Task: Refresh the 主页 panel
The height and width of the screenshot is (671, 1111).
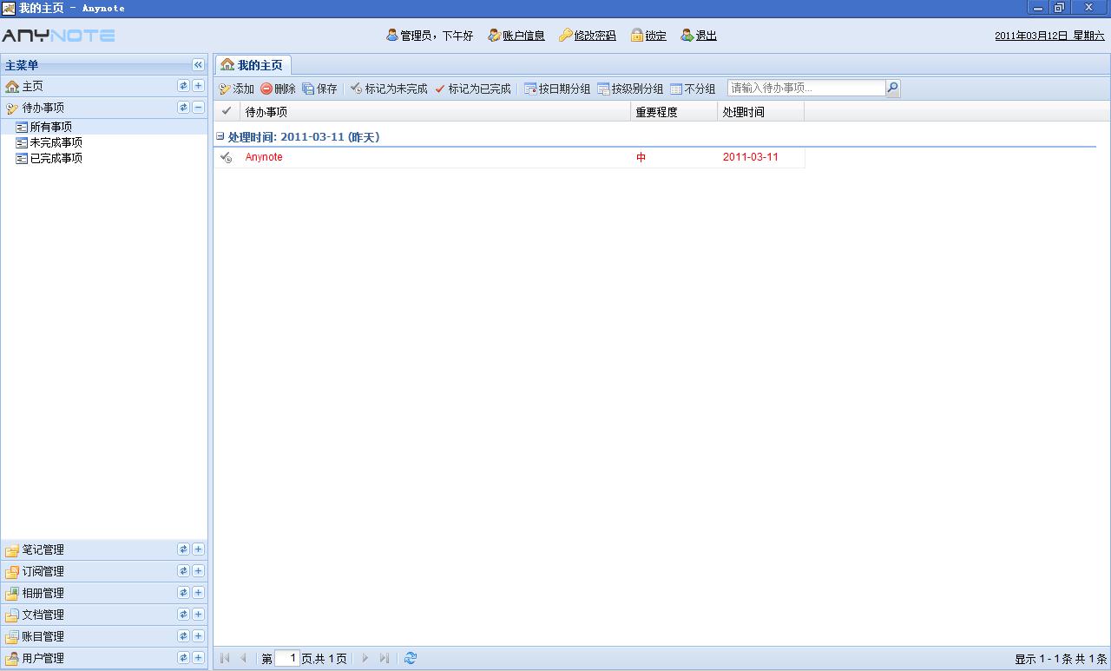Action: (x=183, y=86)
